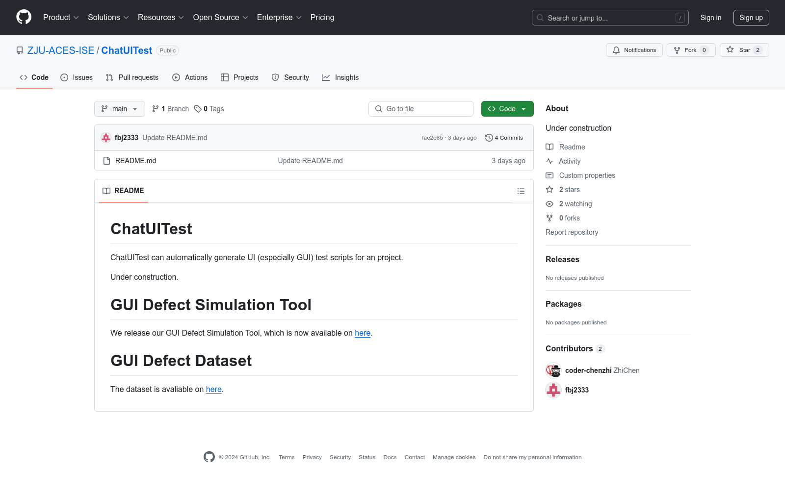The height and width of the screenshot is (490, 785).
Task: View the 4 Commits history
Action: pos(504,138)
